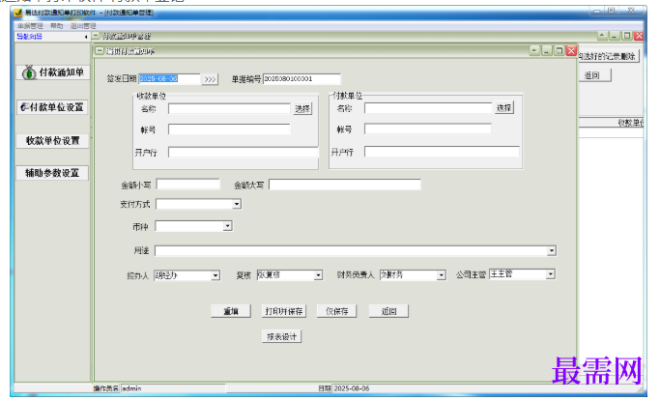Maximize the inner payment notice dialog
Viewport: 660px width, 401px height.
coord(559,51)
